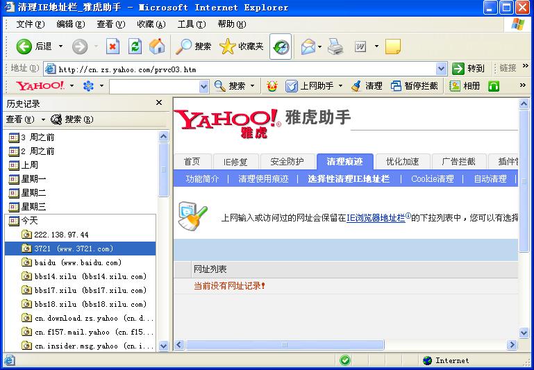
Task: Click the colorful mascot icon on the Yahoo toolbar
Action: (x=272, y=86)
